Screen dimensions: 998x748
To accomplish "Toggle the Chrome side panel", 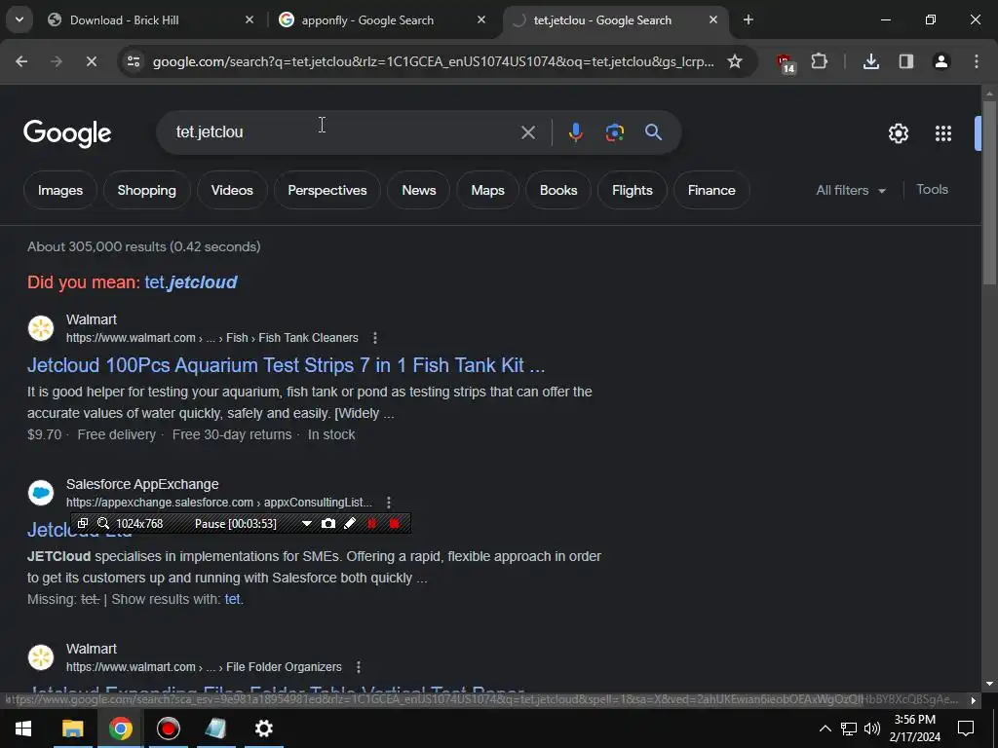I will click(x=905, y=61).
